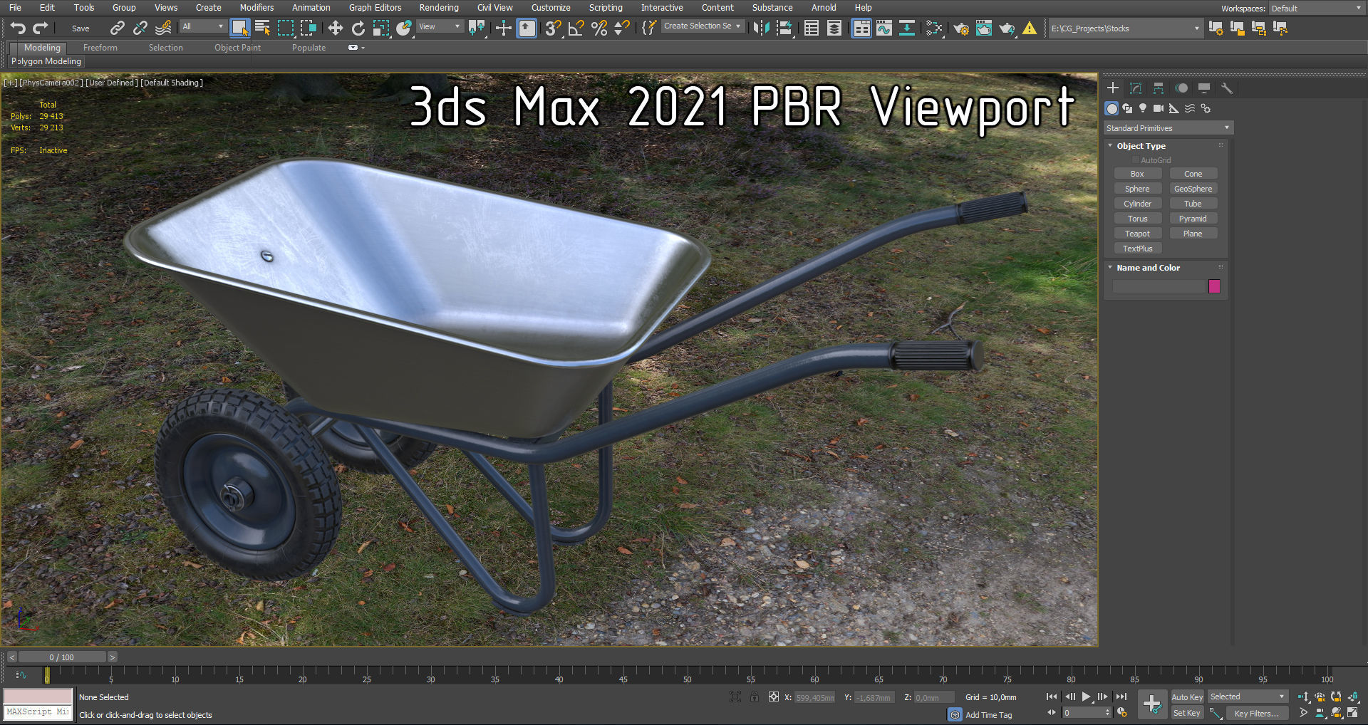Toggle Spinner Snap
Viewport: 1368px width, 725px height.
[x=622, y=28]
